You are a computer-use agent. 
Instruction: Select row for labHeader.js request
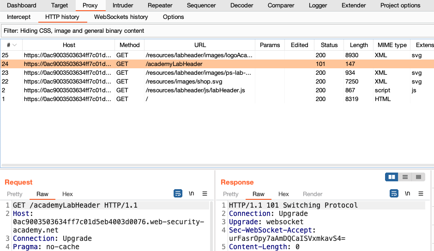(x=217, y=90)
